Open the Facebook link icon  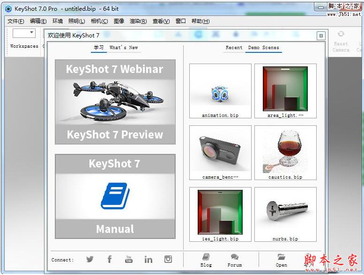[110, 259]
